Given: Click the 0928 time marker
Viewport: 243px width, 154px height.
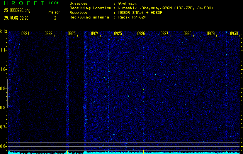Looking at the screenshot, I should (187, 34).
